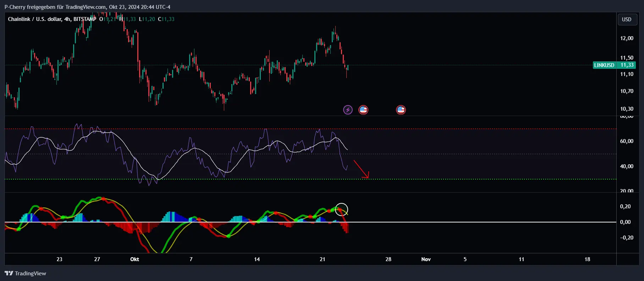644x281 pixels.
Task: Click the 12,00 price axis label
Action: tap(627, 38)
